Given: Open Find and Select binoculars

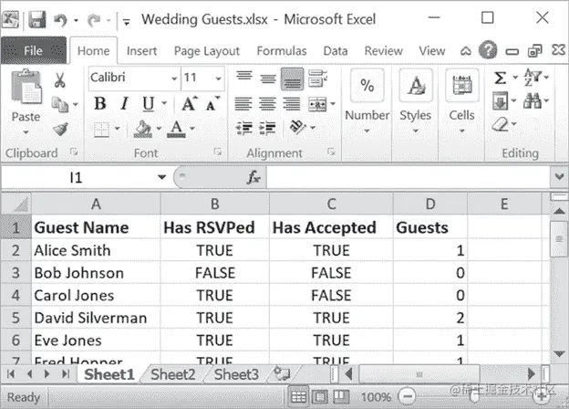Looking at the screenshot, I should coord(533,100).
